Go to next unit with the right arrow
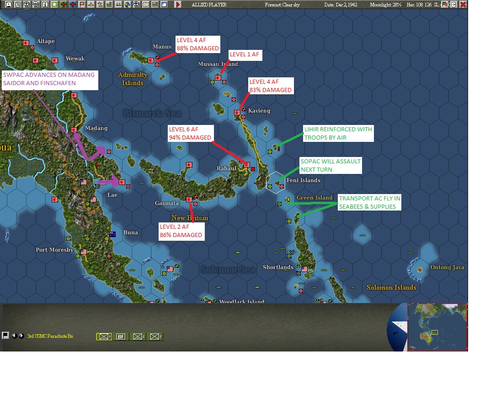The height and width of the screenshot is (411, 485). tap(21, 336)
